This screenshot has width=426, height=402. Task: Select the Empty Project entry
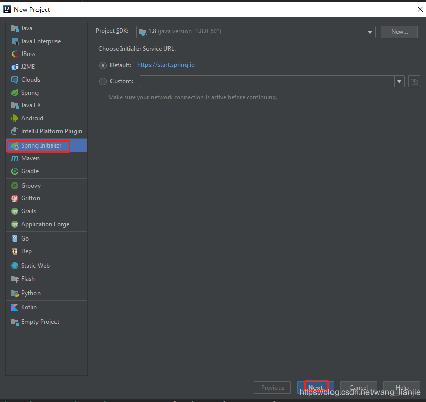click(39, 321)
